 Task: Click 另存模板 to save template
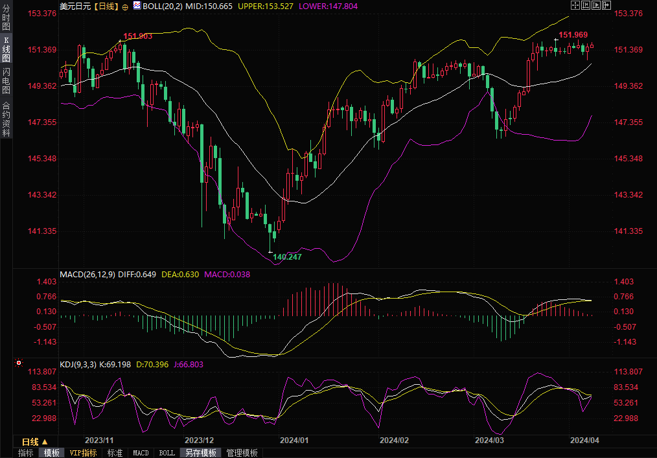[200, 453]
